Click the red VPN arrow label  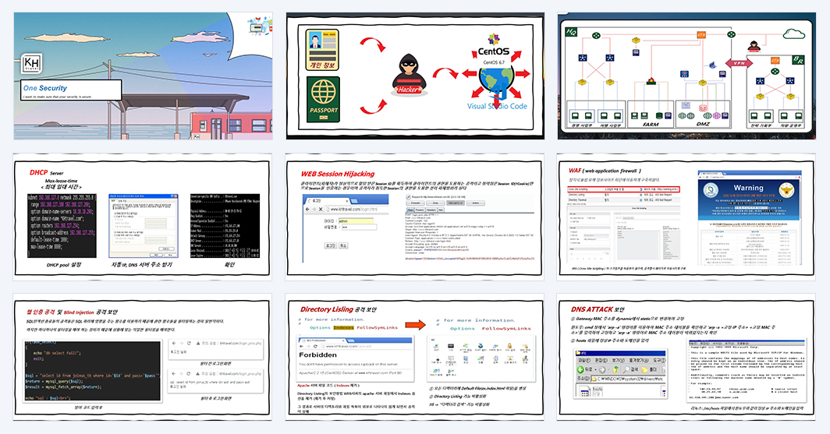pyautogui.click(x=739, y=63)
